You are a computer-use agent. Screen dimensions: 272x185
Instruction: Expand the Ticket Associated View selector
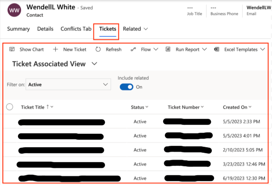(x=94, y=64)
